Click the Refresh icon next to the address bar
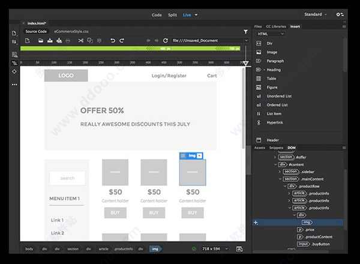This screenshot has height=264, width=360. pyautogui.click(x=166, y=41)
